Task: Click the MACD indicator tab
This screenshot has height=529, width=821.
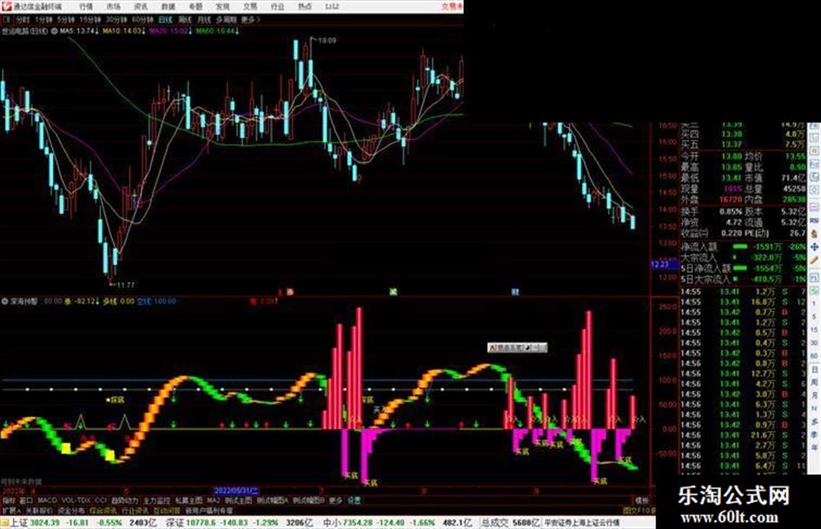Action: (x=47, y=500)
